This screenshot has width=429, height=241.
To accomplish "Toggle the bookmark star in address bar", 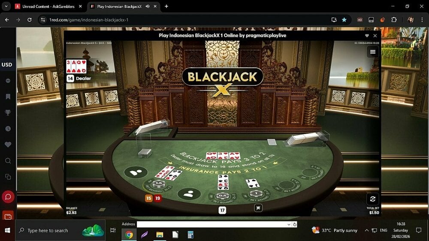I will click(x=344, y=20).
